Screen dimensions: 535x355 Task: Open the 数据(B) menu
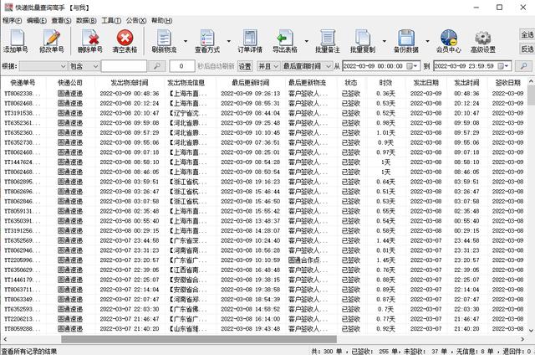coord(86,19)
